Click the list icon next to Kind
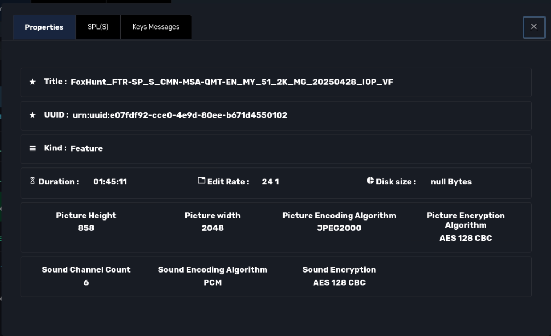Viewport: 551px width, 336px height. pyautogui.click(x=32, y=148)
